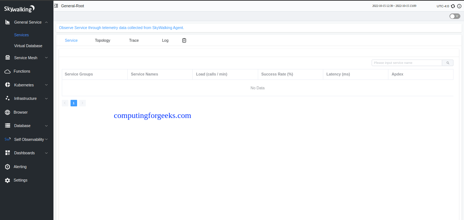Screen dimensions: 464x220
Task: Switch to the Topology tab
Action: pyautogui.click(x=103, y=40)
